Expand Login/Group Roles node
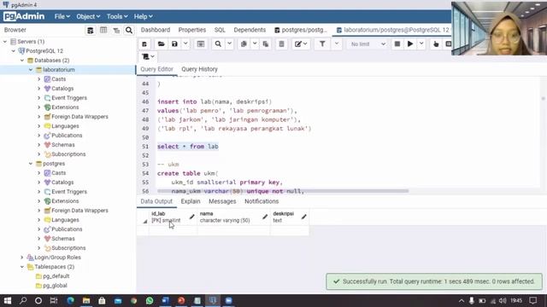 (22, 258)
